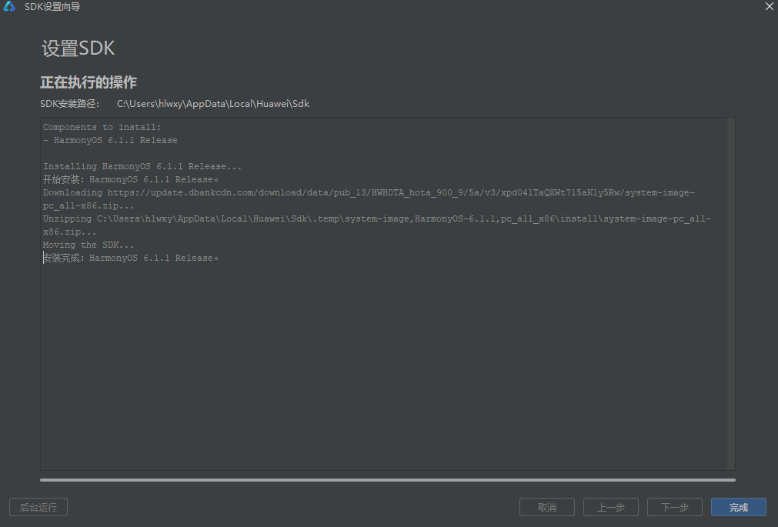Click the 'Components to install:' log line
Viewport: 778px width, 527px height.
(x=102, y=127)
